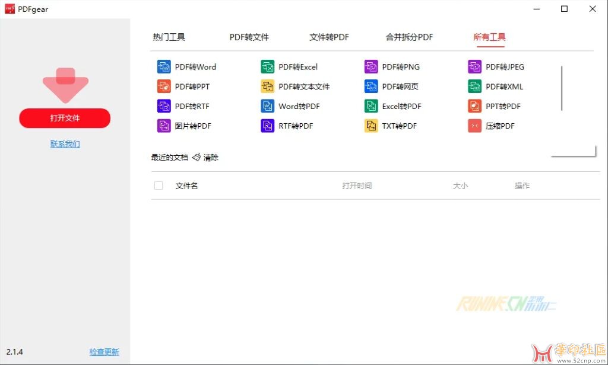Click the 打开时间 column header
Image resolution: width=608 pixels, height=365 pixels.
357,186
